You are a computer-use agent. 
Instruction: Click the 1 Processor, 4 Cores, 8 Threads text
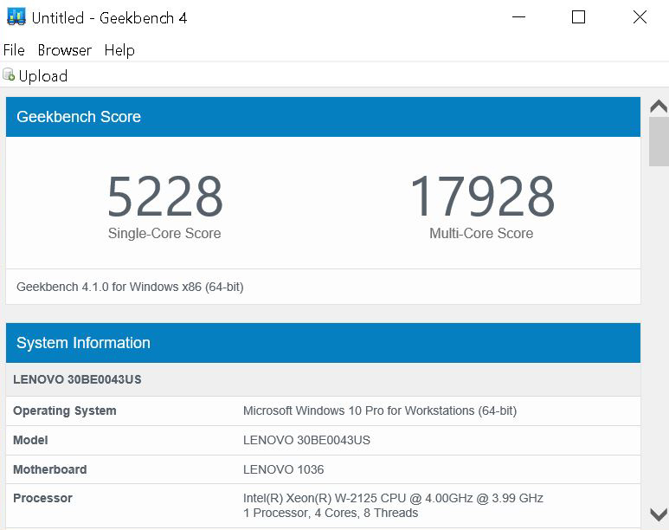[x=331, y=513]
